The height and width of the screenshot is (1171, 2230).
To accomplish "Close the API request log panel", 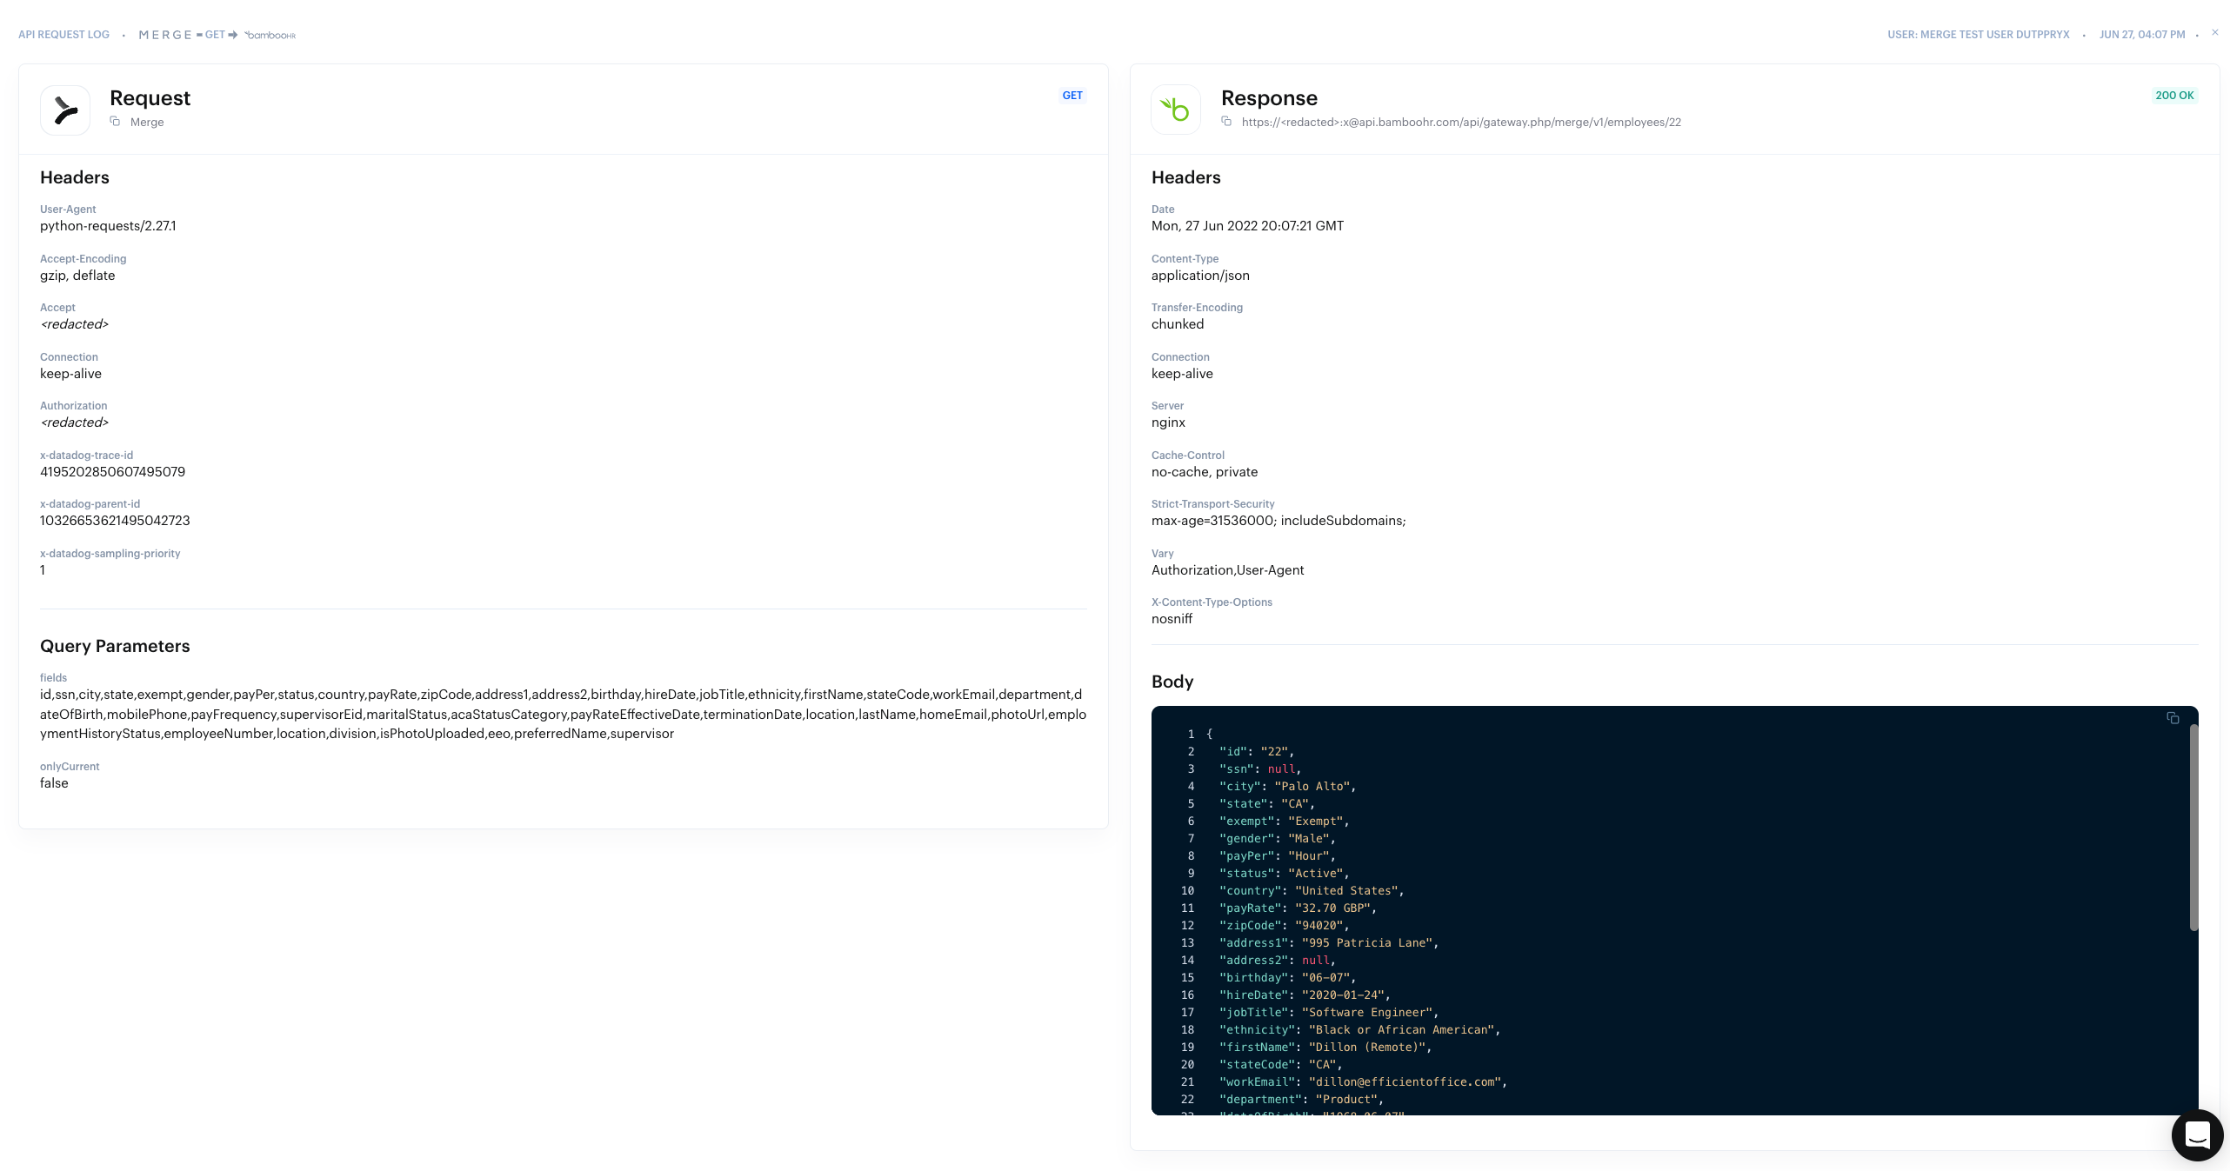I will pyautogui.click(x=2215, y=33).
